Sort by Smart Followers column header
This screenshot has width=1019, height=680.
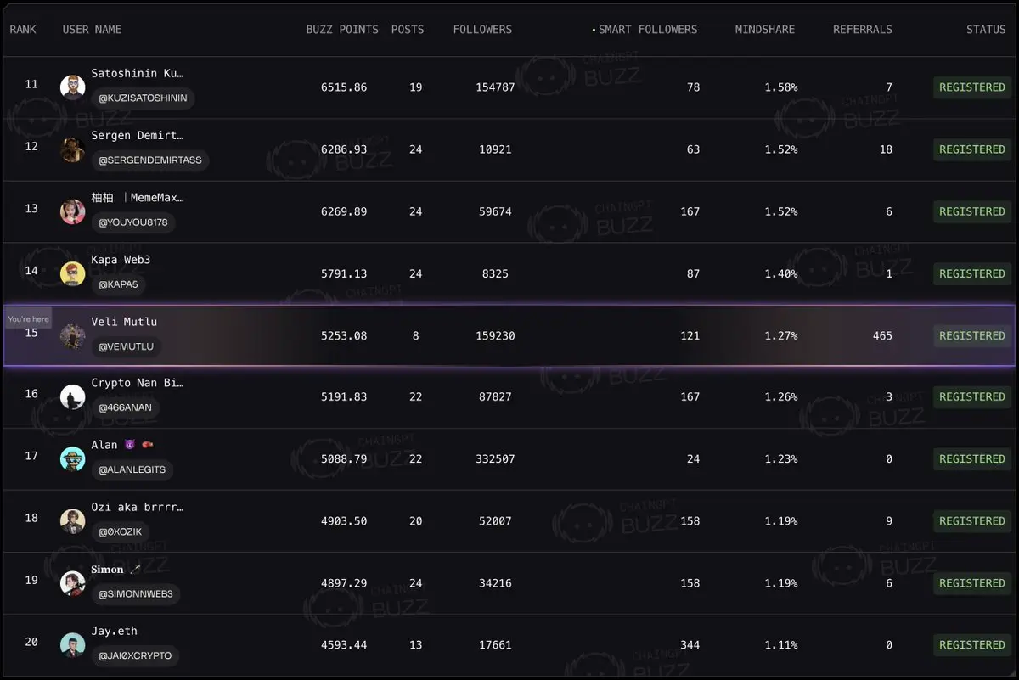pyautogui.click(x=647, y=30)
